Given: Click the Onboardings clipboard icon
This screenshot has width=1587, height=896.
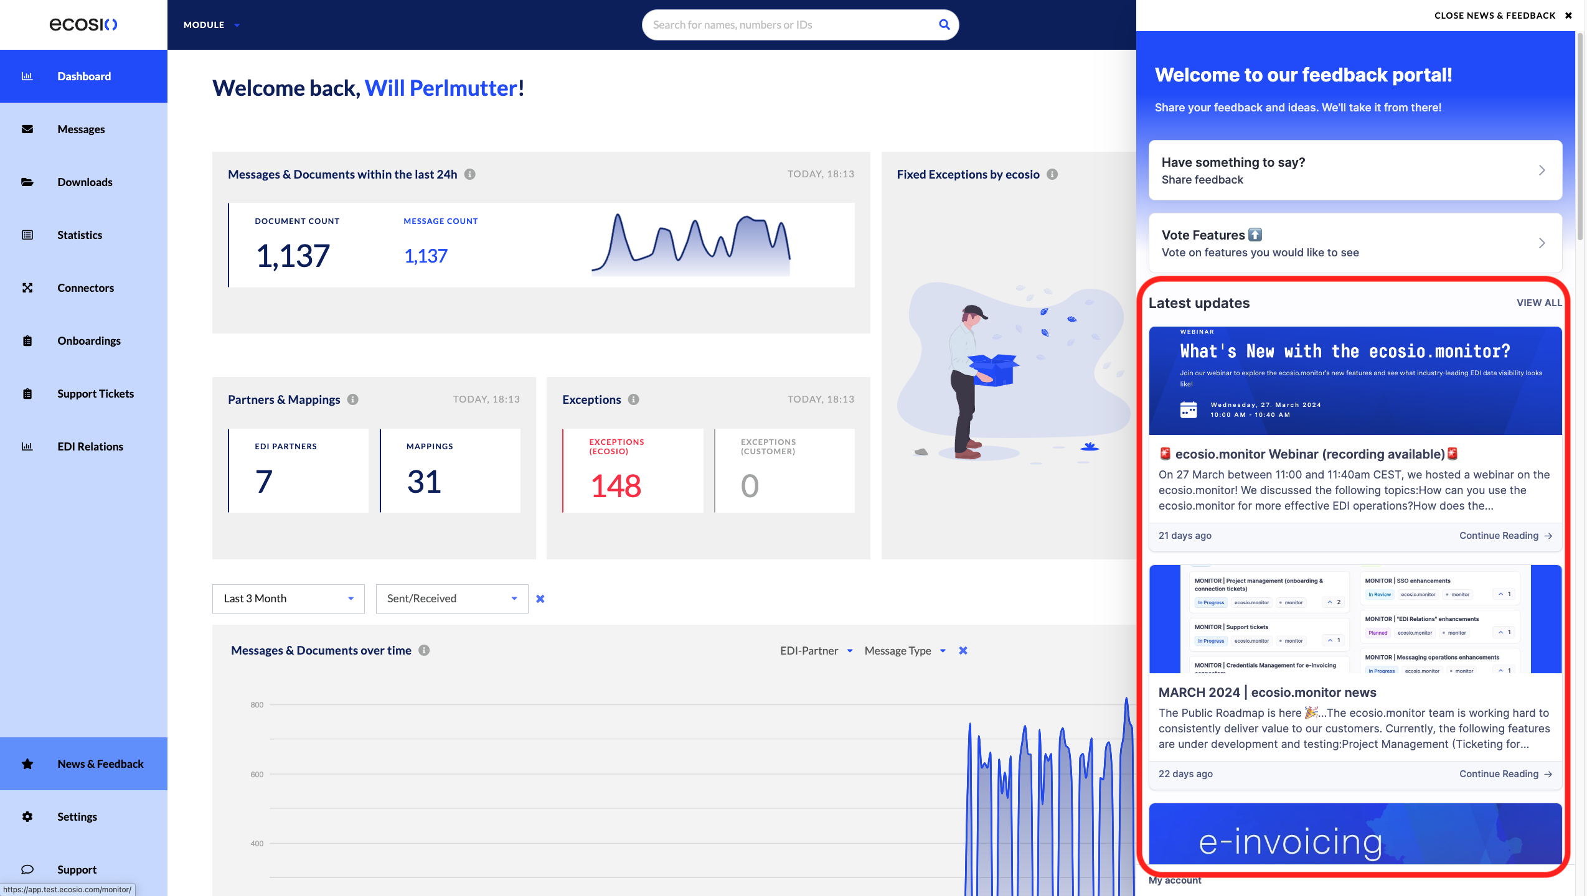Looking at the screenshot, I should [27, 340].
